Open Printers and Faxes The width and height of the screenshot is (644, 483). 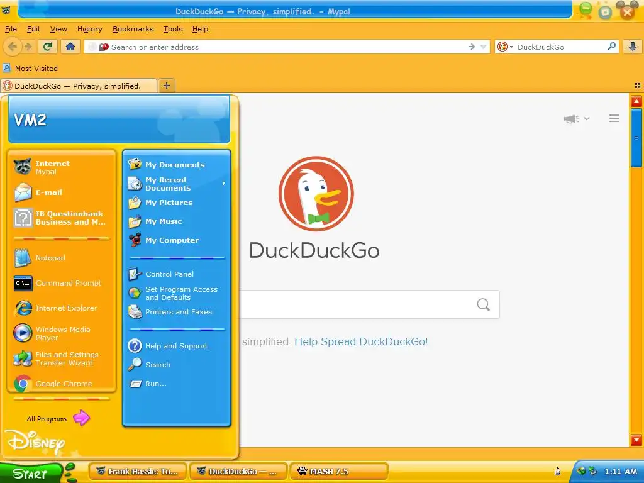point(177,312)
